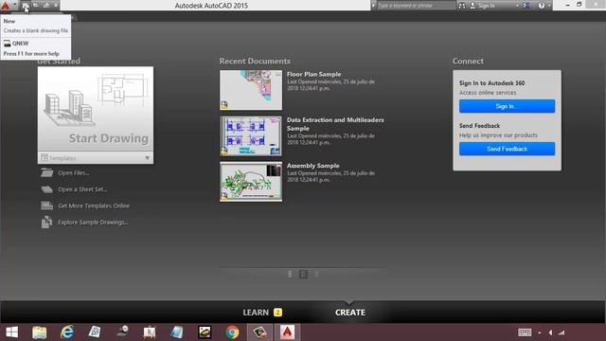Open the Windows Start button
The height and width of the screenshot is (341, 606).
click(12, 332)
